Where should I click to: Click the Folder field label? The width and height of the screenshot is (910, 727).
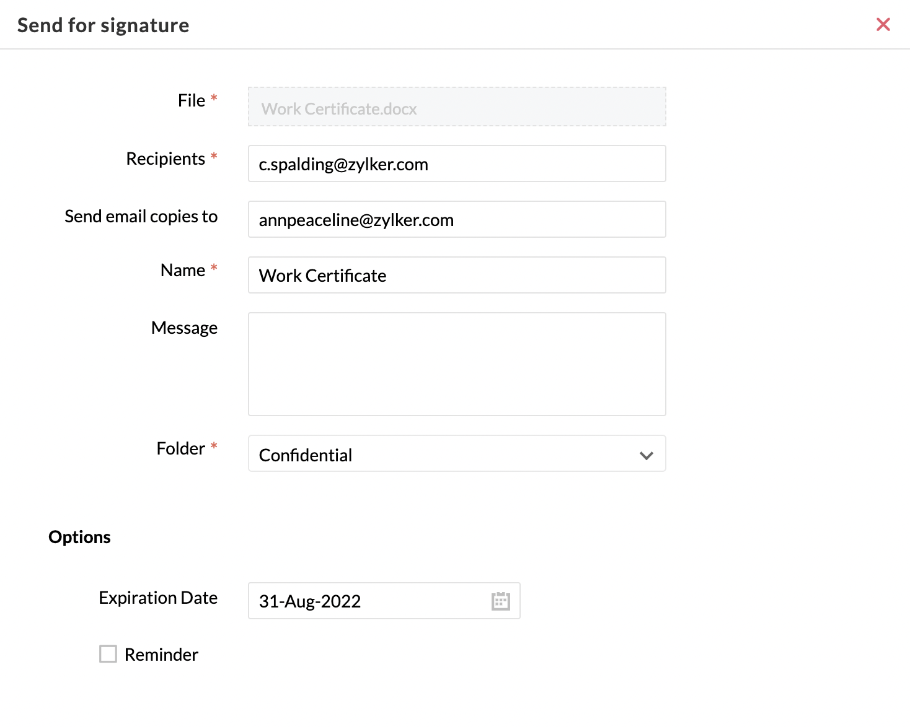tap(180, 448)
